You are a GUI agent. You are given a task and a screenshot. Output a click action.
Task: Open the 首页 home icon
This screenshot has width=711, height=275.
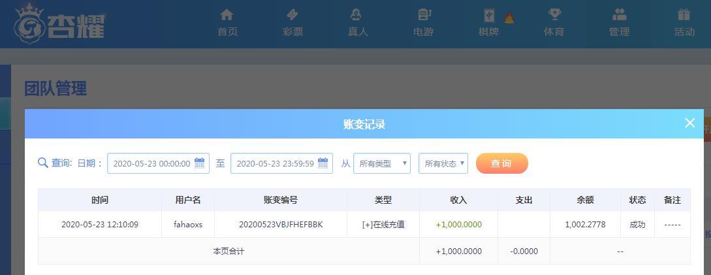227,15
